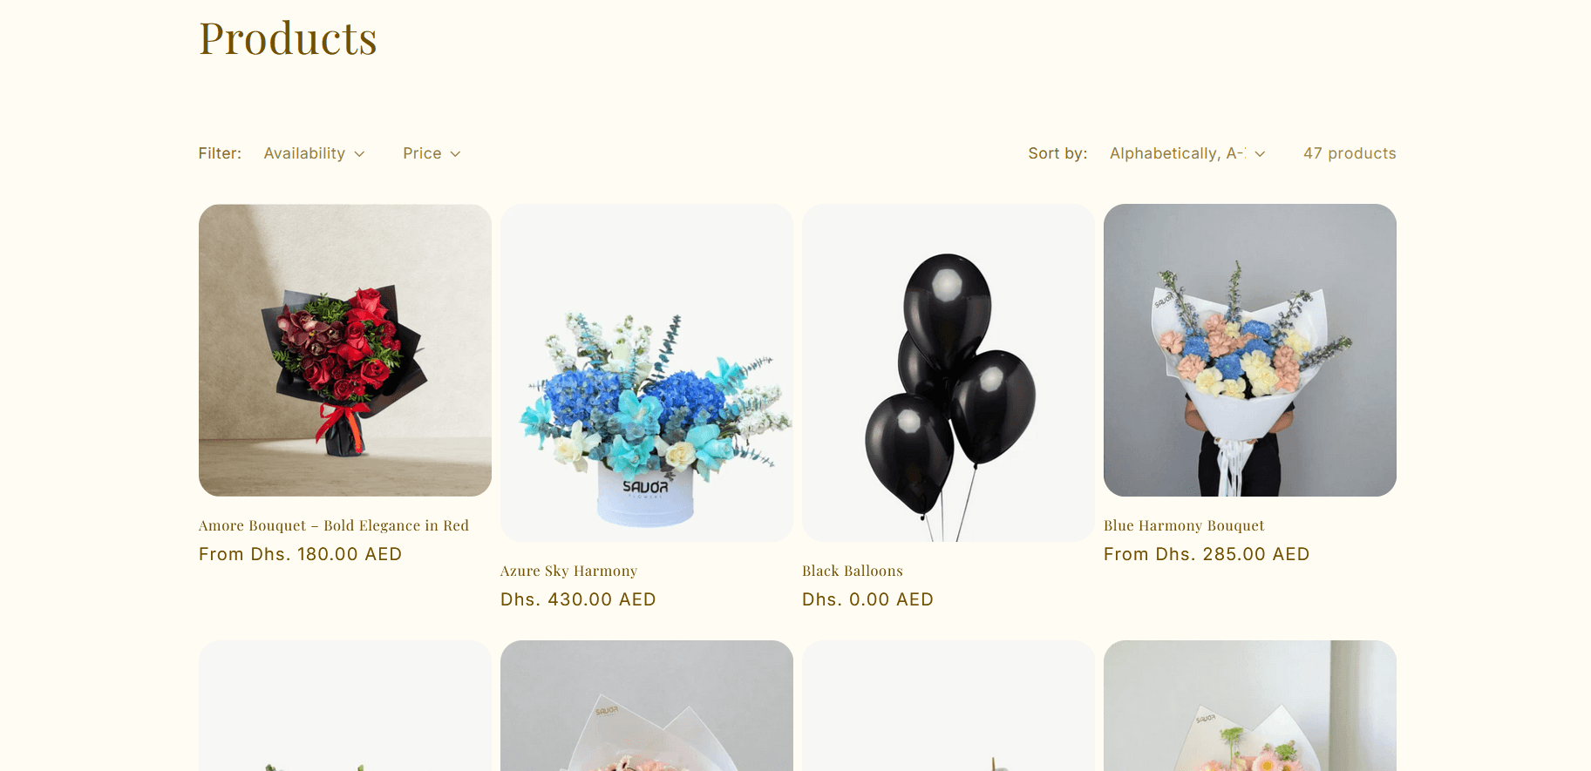Image resolution: width=1591 pixels, height=771 pixels.
Task: Click the From Dhs. 180.00 AED price
Action: click(x=301, y=554)
